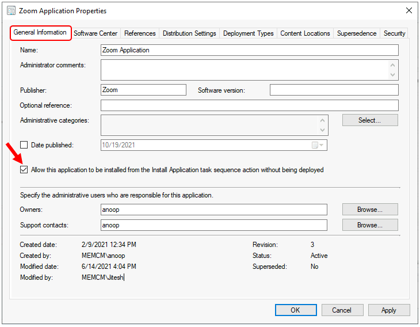420x327 pixels.
Task: Confirm changes with the OK button
Action: [295, 310]
